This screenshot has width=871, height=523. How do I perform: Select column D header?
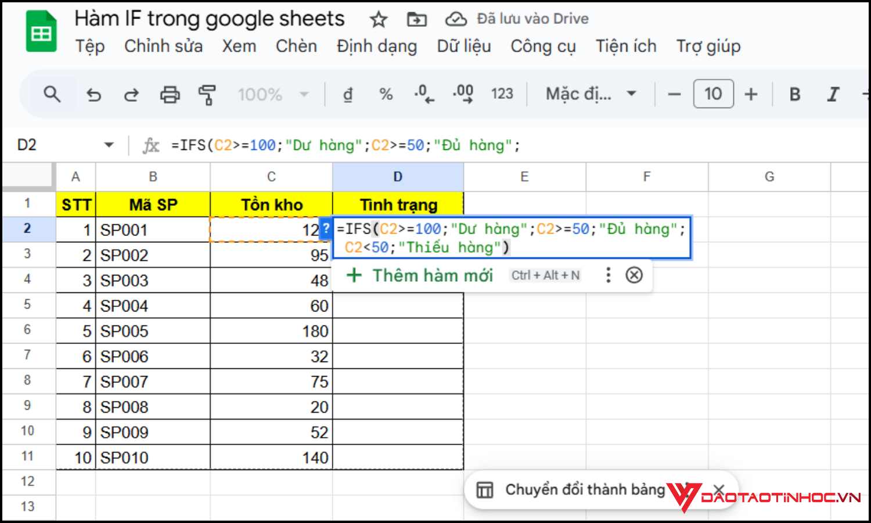tap(398, 177)
